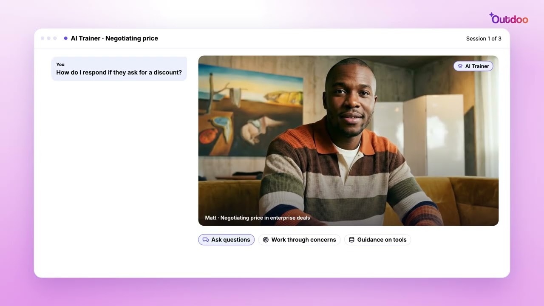Click the 'AI Trainer · Negotiating price' title

(114, 38)
